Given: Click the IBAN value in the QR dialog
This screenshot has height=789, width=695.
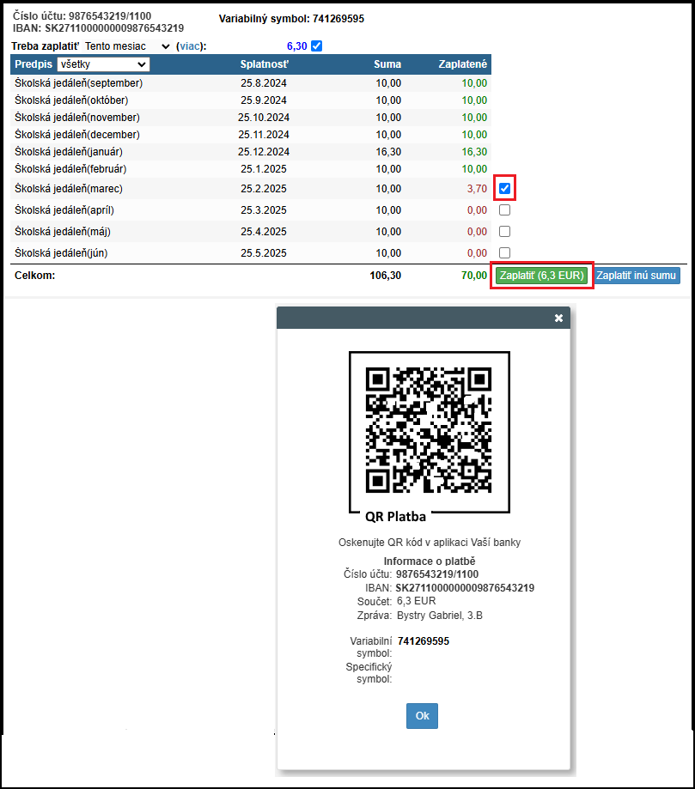Looking at the screenshot, I should [465, 588].
